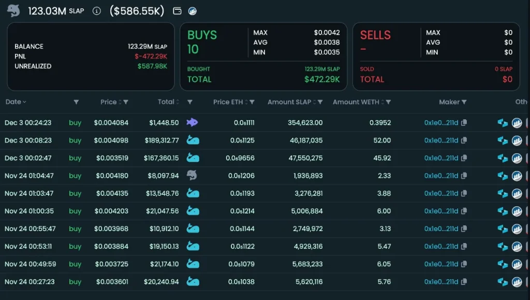Open the Amount SLAP column filter
The height and width of the screenshot is (300, 530).
click(320, 102)
